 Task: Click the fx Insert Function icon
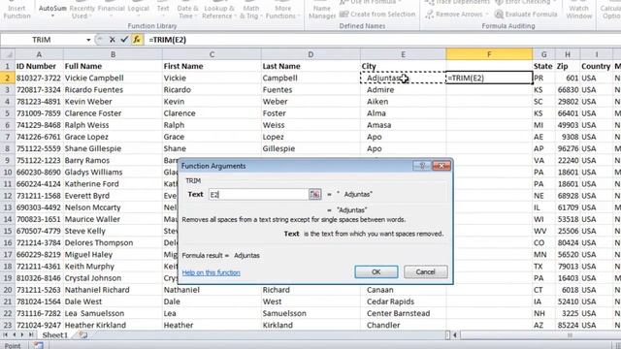pos(137,40)
